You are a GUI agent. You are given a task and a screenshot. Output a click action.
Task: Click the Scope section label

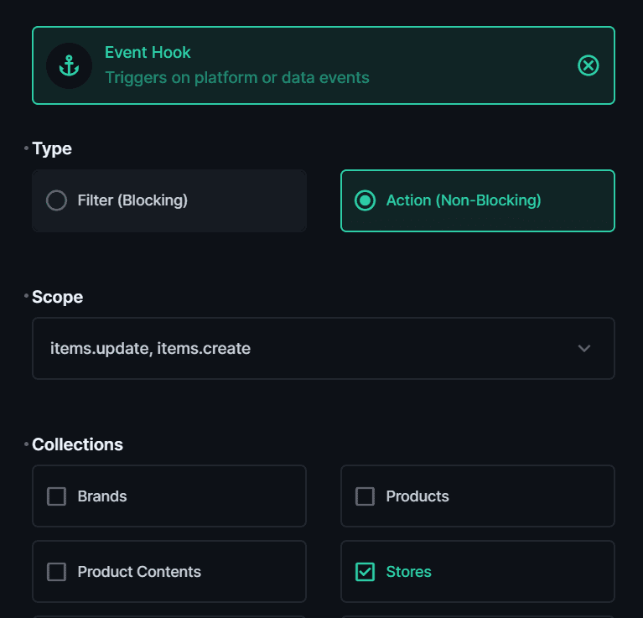[57, 297]
